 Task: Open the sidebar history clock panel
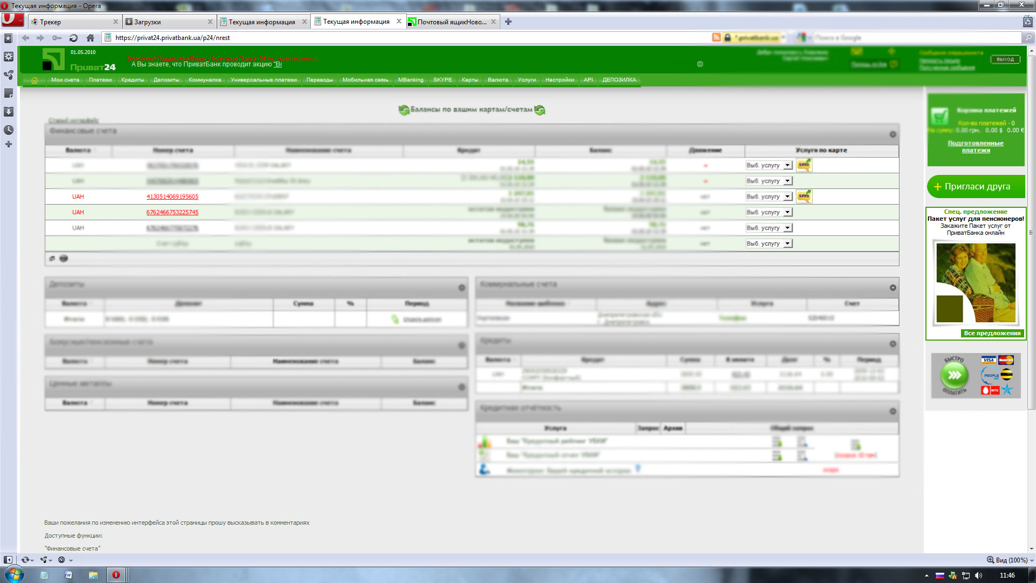click(8, 130)
